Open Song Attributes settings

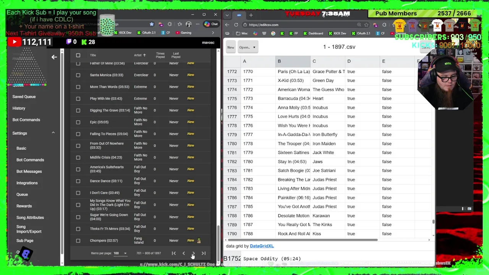(x=30, y=217)
